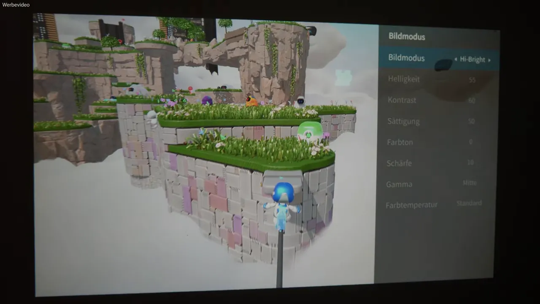
Task: Select the Kontrast setting row
Action: (402, 100)
